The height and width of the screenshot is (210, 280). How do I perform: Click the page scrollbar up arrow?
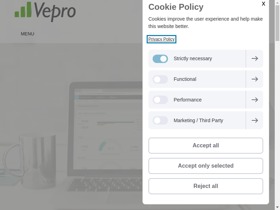278,2
